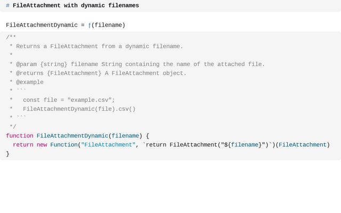This screenshot has height=213, width=341.
Task: Click '${filename}' template expression in code
Action: coord(243,145)
